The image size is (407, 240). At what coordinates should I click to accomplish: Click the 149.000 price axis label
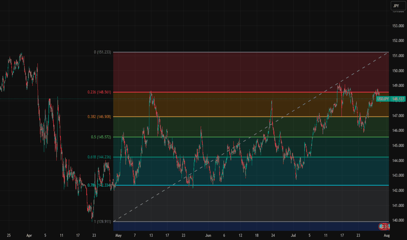pos(398,86)
